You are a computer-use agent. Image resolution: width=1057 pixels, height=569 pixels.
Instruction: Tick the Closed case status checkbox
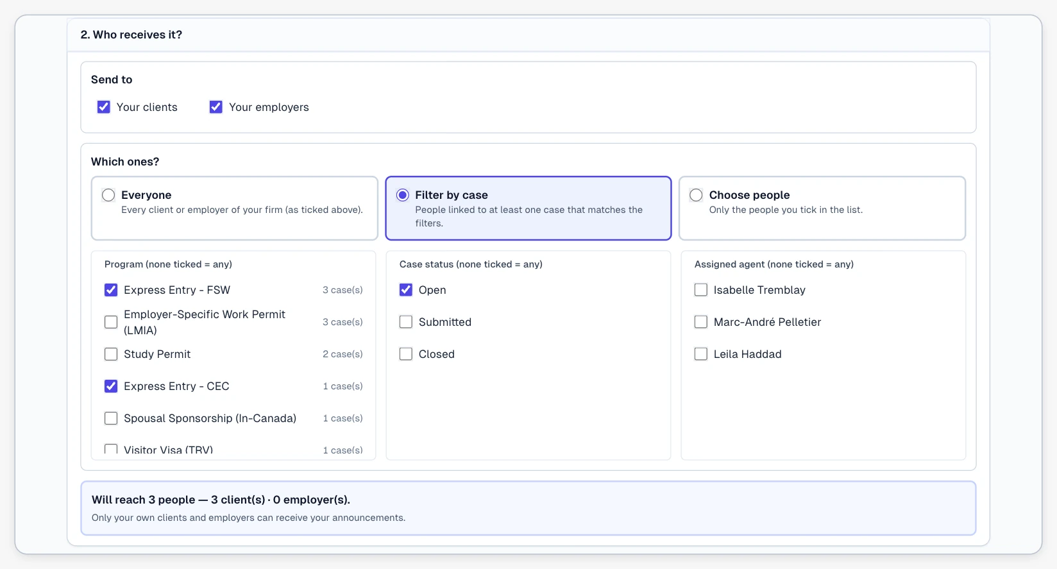tap(406, 354)
